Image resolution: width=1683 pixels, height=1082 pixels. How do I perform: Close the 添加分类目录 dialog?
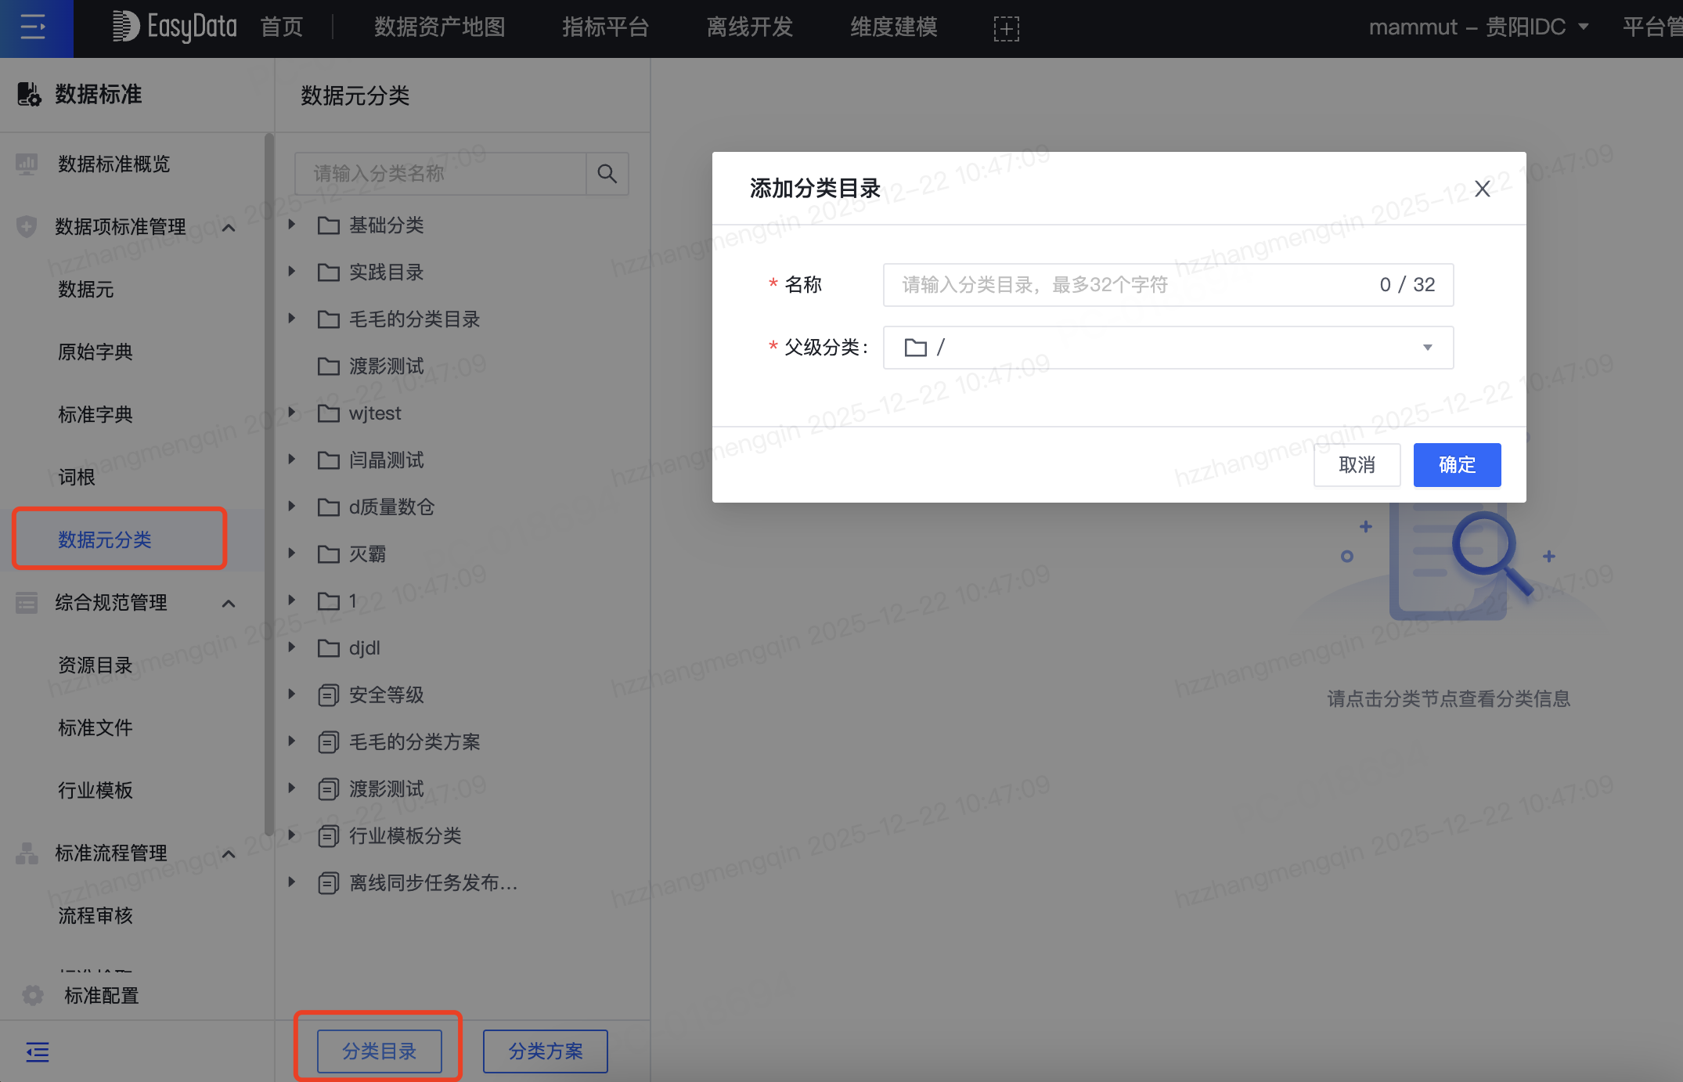(1482, 189)
